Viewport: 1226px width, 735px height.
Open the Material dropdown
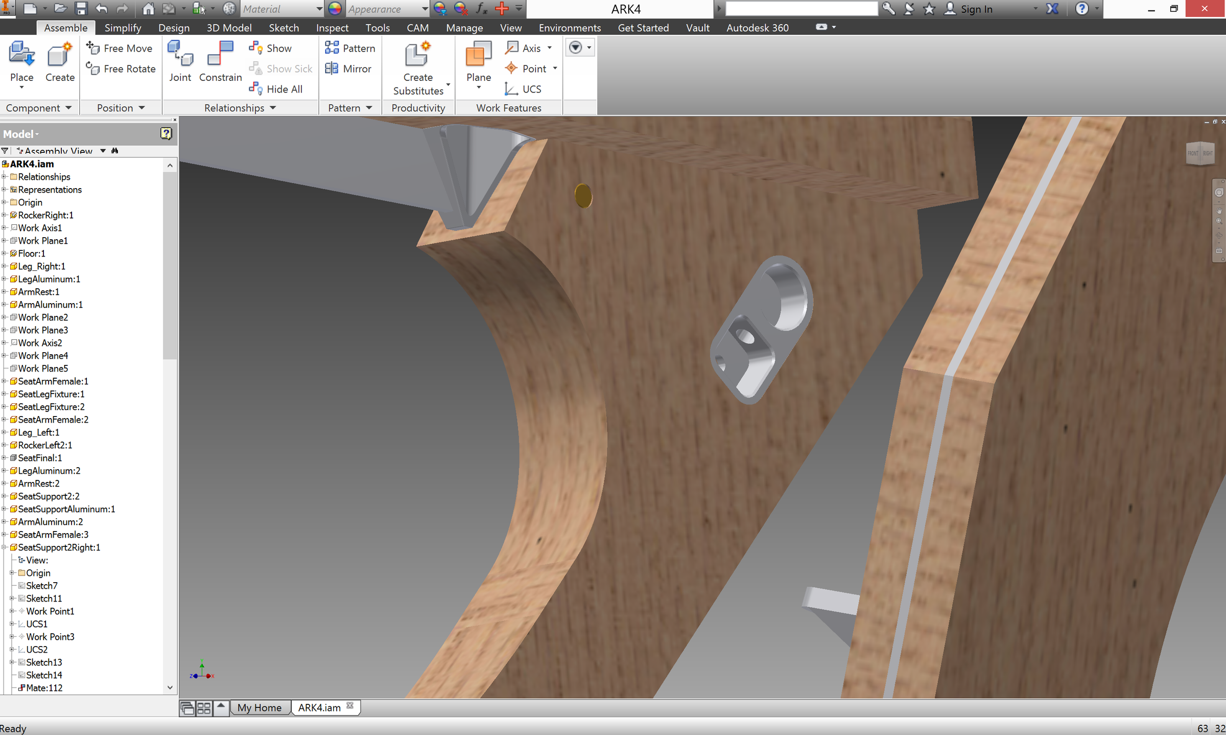pyautogui.click(x=319, y=9)
